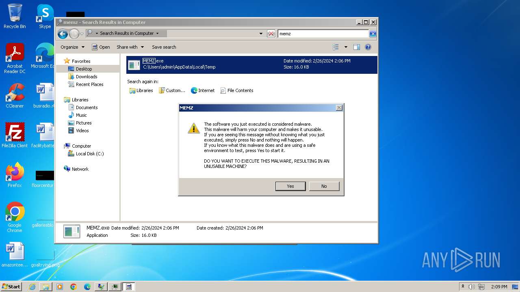Open Windows Media Player from taskbar

[x=60, y=287]
